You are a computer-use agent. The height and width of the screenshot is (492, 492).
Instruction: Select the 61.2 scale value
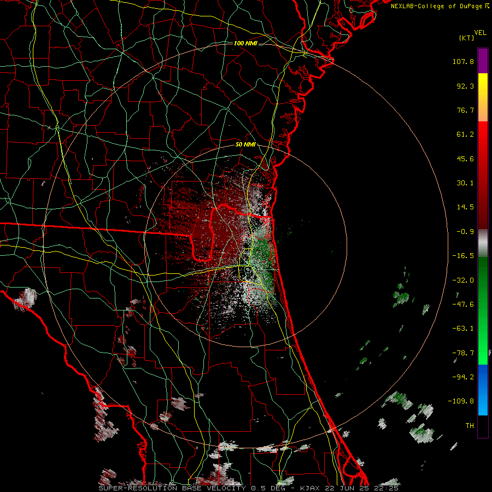pos(465,134)
